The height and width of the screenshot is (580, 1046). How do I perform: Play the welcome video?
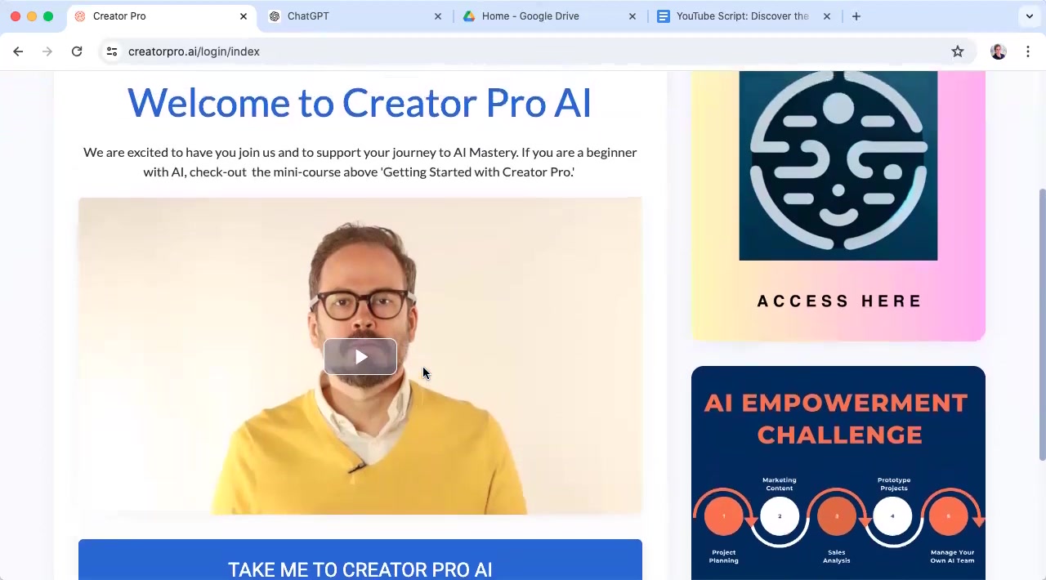coord(360,357)
